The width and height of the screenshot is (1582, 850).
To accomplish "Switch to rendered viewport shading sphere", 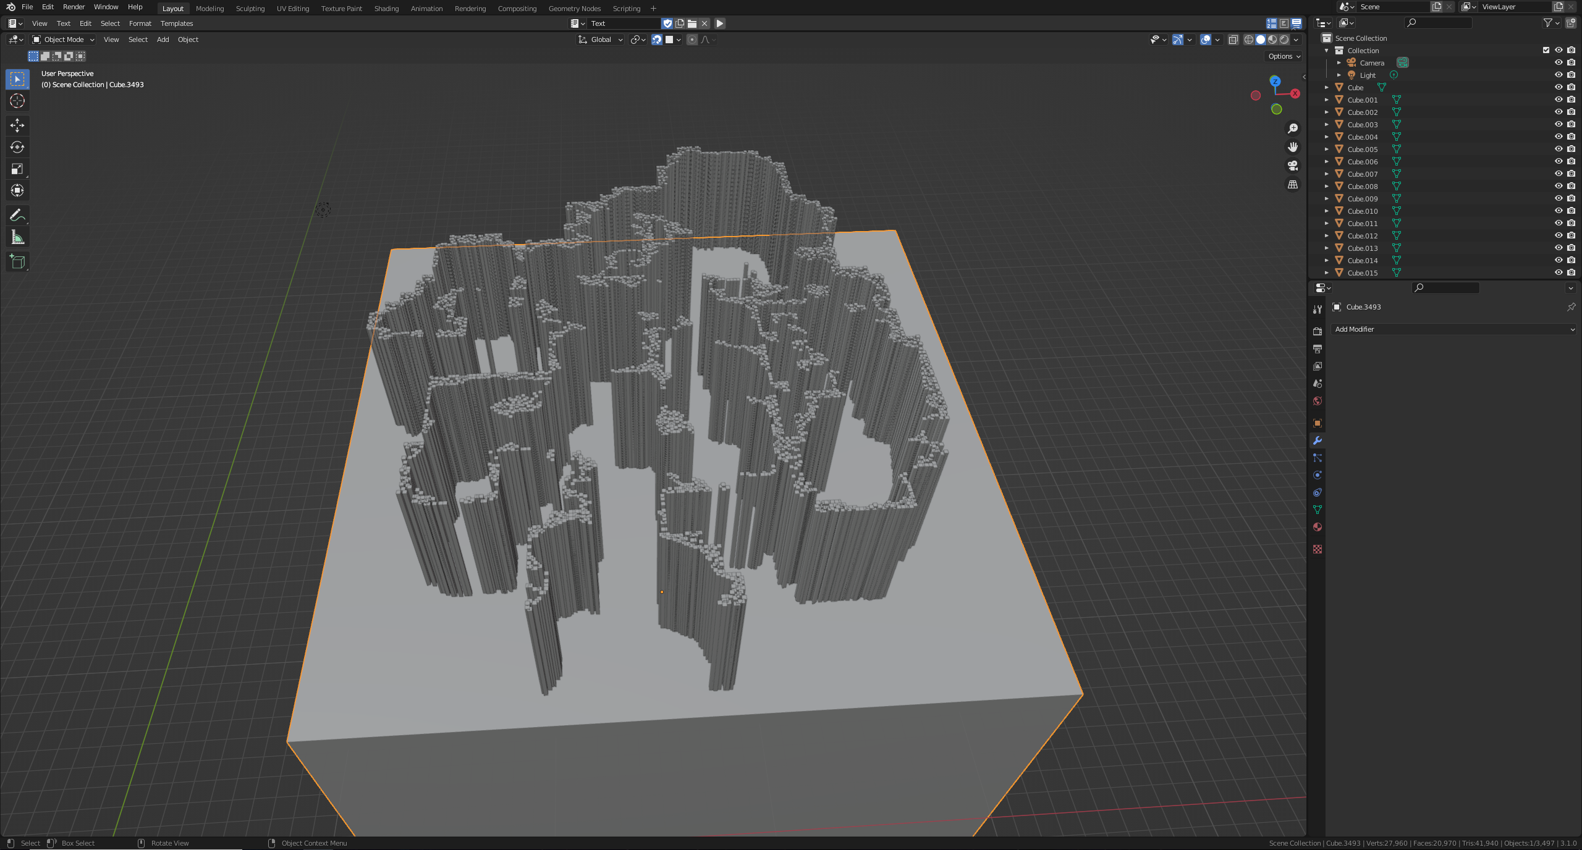I will pos(1284,40).
